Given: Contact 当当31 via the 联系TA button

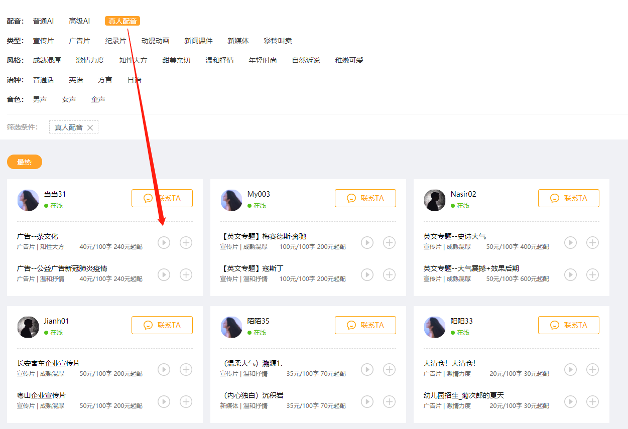Looking at the screenshot, I should point(162,198).
